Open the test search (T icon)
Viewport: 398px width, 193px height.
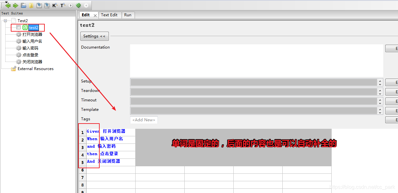click(x=63, y=6)
